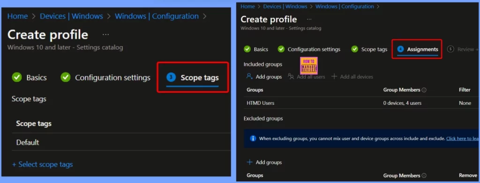Click + Select scope tags link
The width and height of the screenshot is (480, 183).
42,164
